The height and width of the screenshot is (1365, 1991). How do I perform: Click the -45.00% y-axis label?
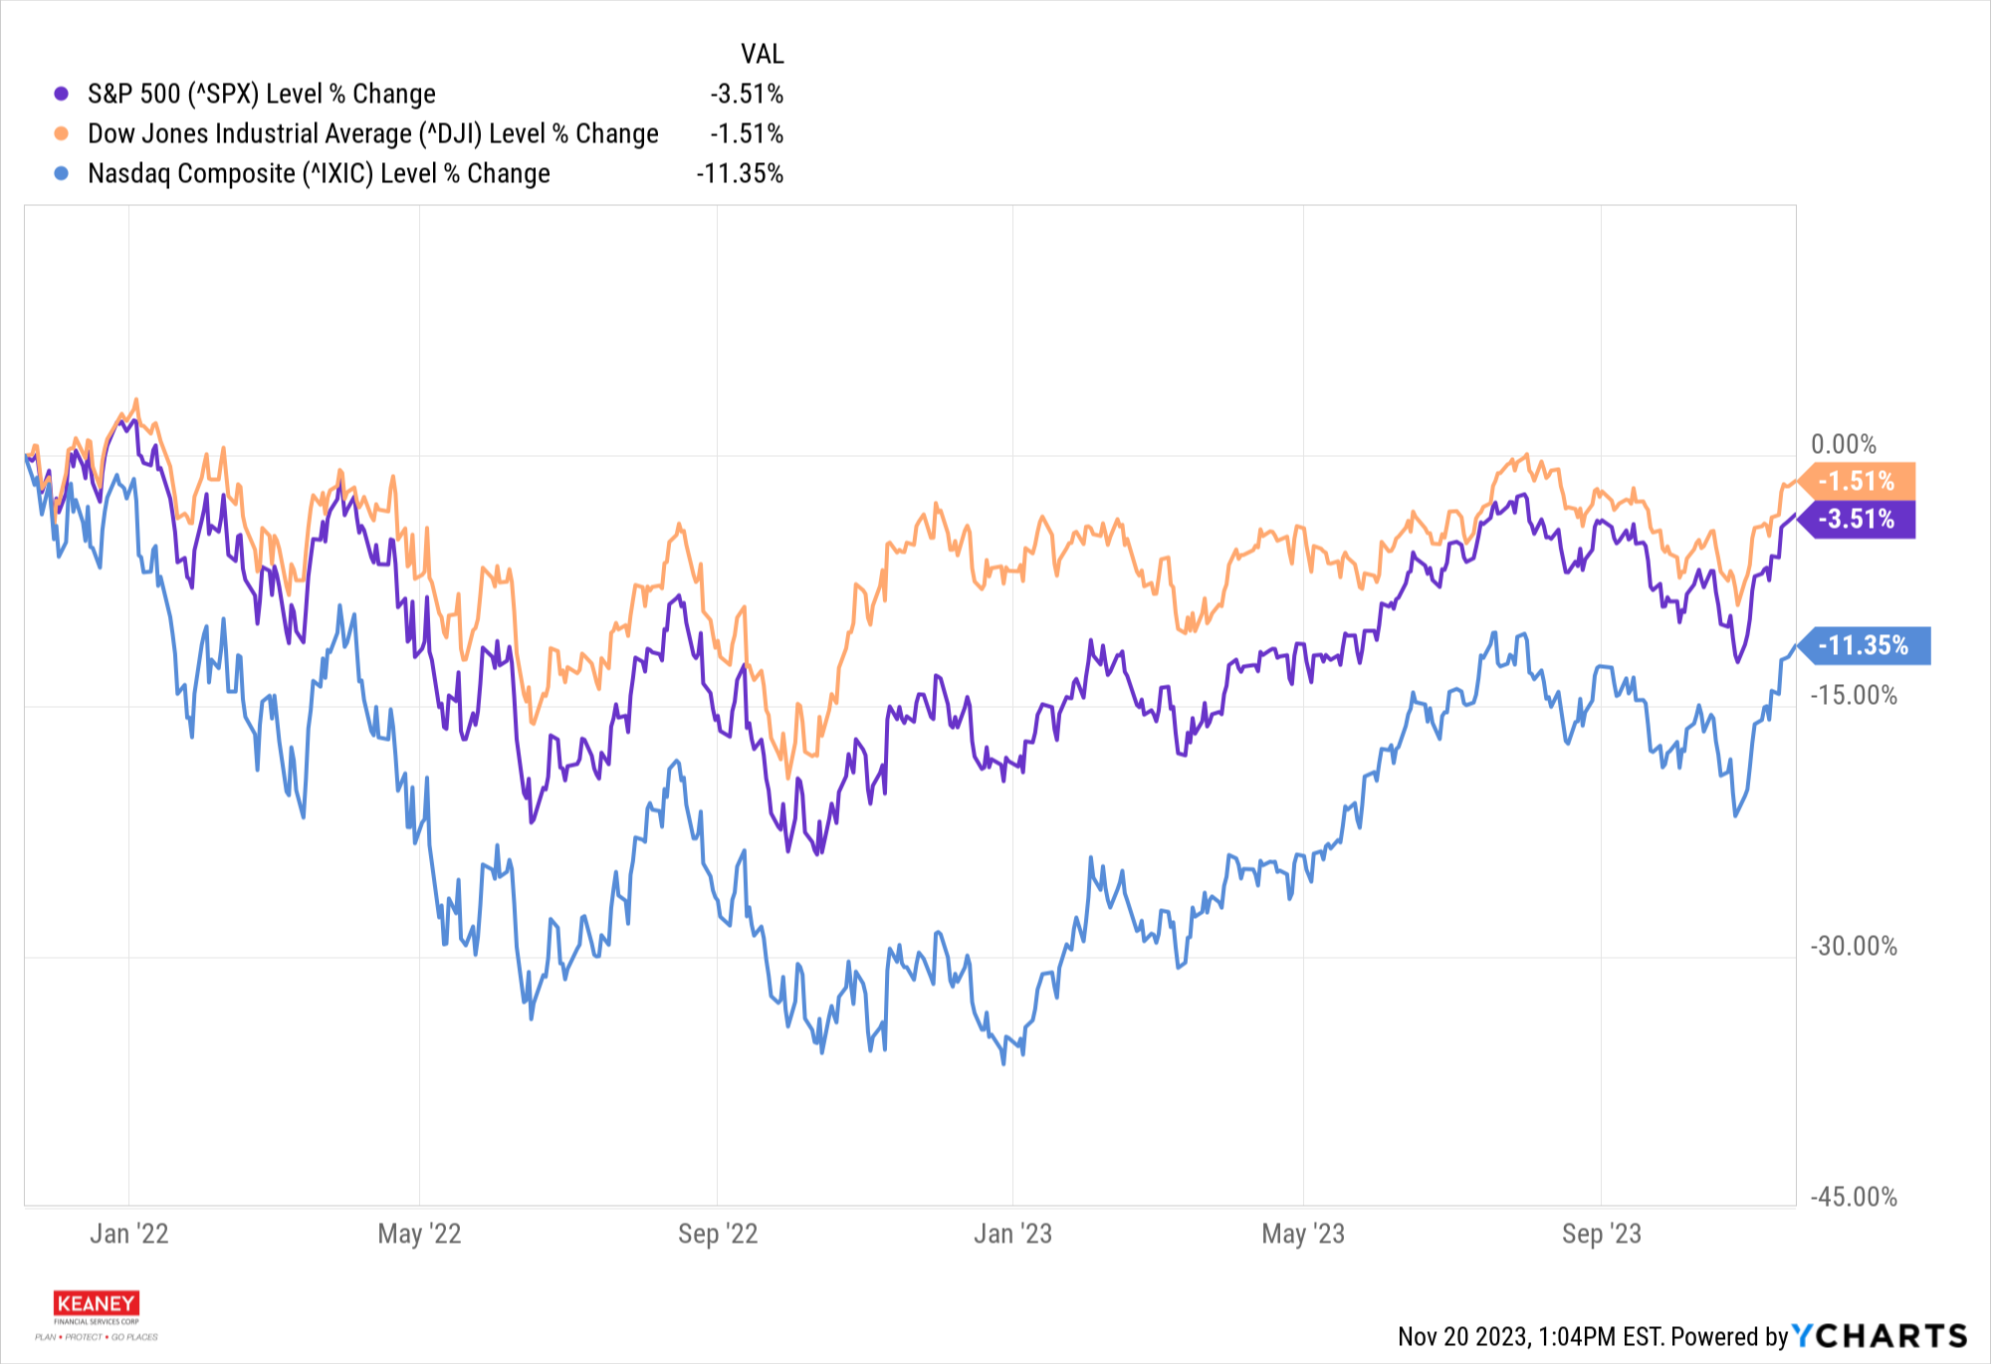[x=1853, y=1197]
